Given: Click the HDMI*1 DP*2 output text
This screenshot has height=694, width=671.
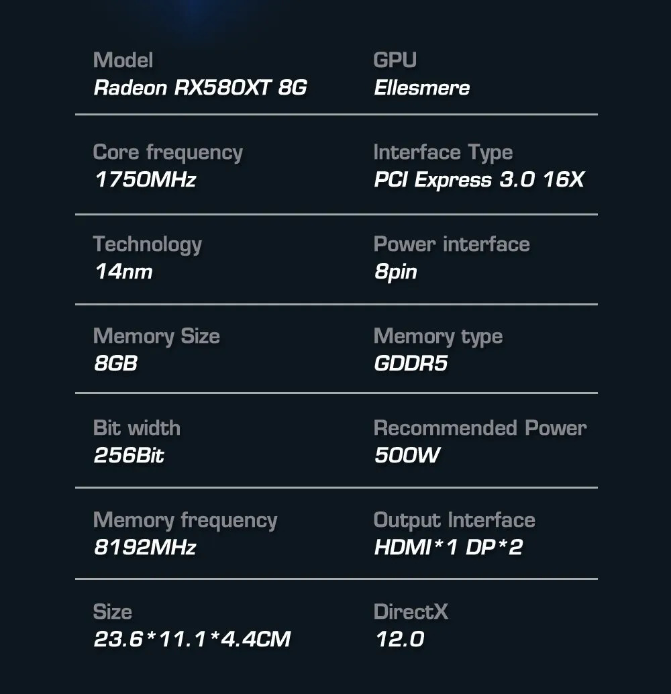Looking at the screenshot, I should coord(448,547).
